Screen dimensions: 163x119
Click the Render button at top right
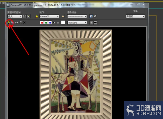[x=135, y=11]
